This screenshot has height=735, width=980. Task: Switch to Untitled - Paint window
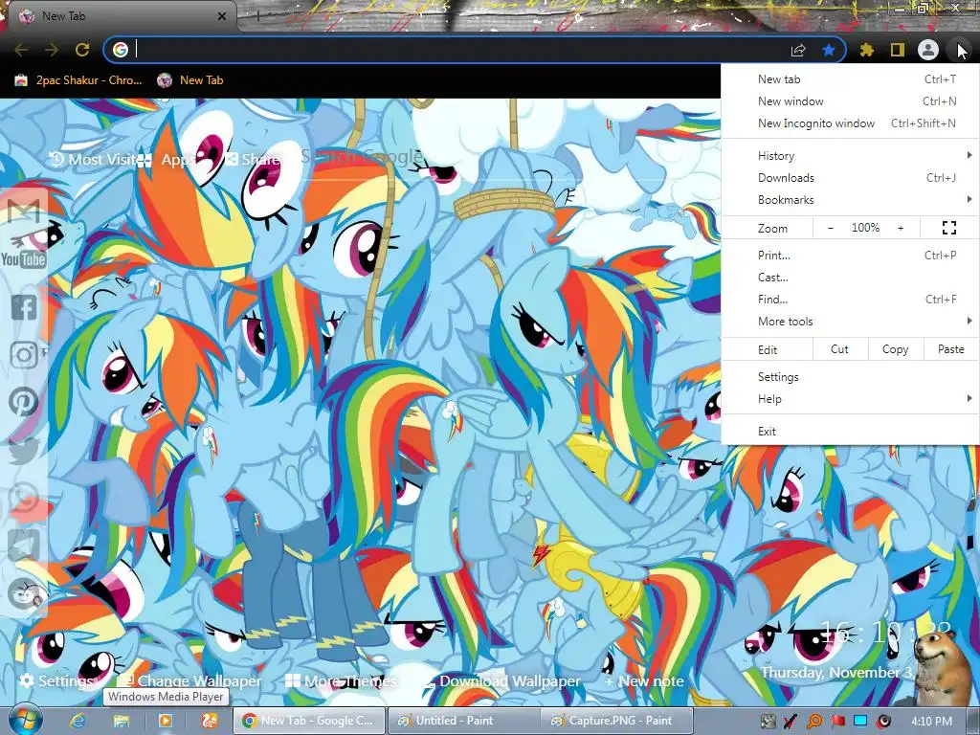[x=464, y=721]
